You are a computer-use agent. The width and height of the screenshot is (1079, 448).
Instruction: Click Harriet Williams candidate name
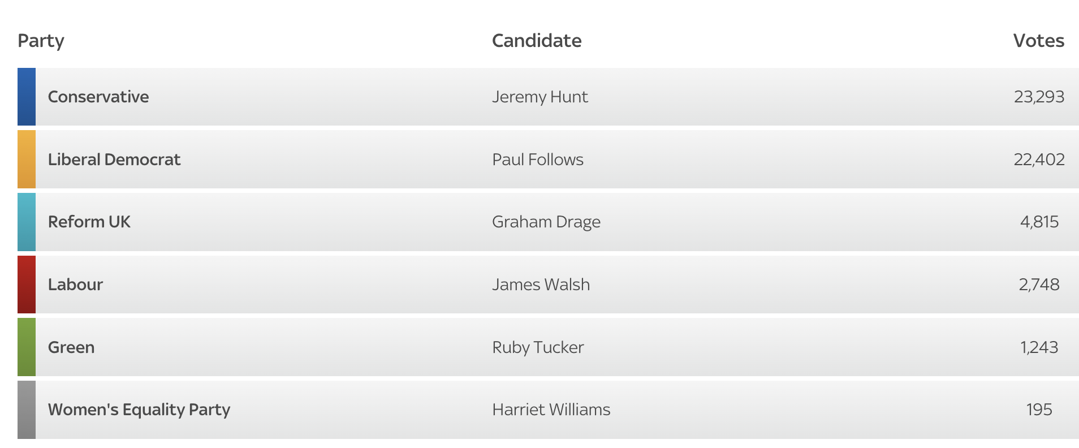click(x=551, y=410)
